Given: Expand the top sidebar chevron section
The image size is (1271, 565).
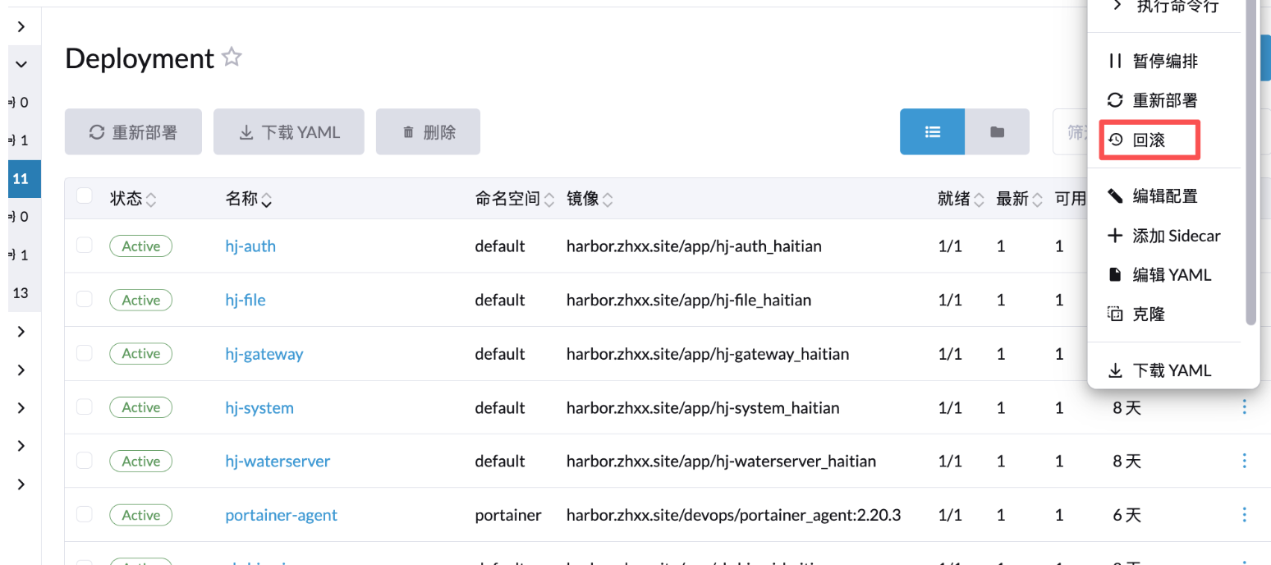Looking at the screenshot, I should click(x=21, y=26).
